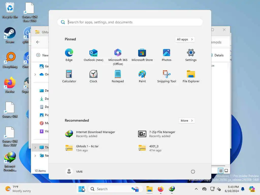Show hidden system tray icons
This screenshot has height=195, width=260.
pos(196,189)
